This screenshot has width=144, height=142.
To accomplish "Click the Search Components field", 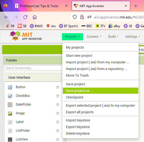I will [33, 68].
